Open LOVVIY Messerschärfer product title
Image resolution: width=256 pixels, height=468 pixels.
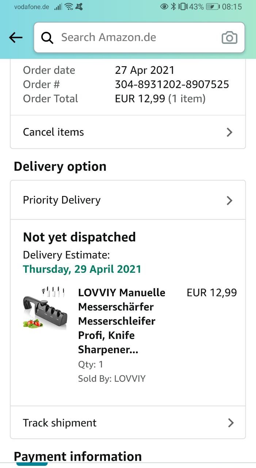pyautogui.click(x=122, y=321)
